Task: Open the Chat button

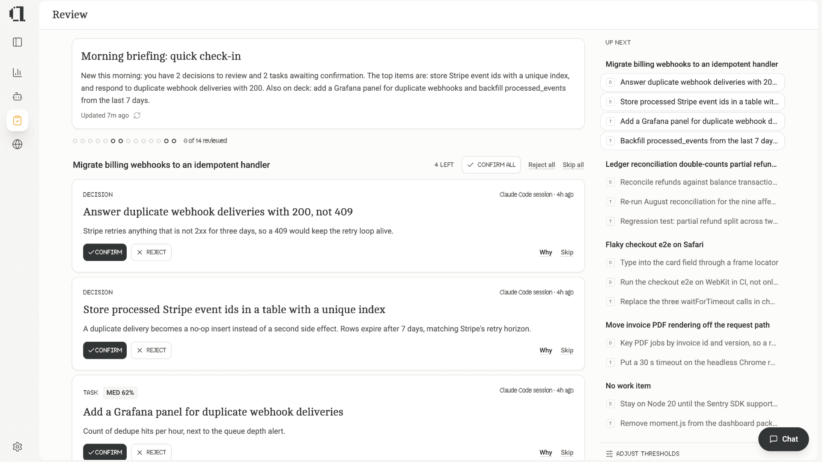Action: [783, 439]
